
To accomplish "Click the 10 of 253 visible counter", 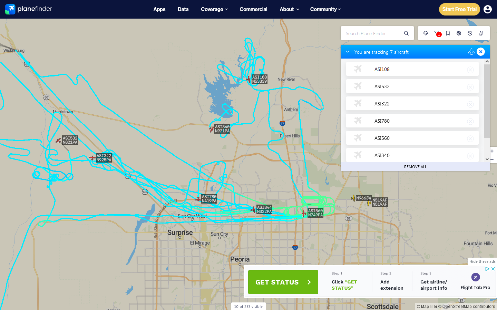I will click(x=248, y=307).
